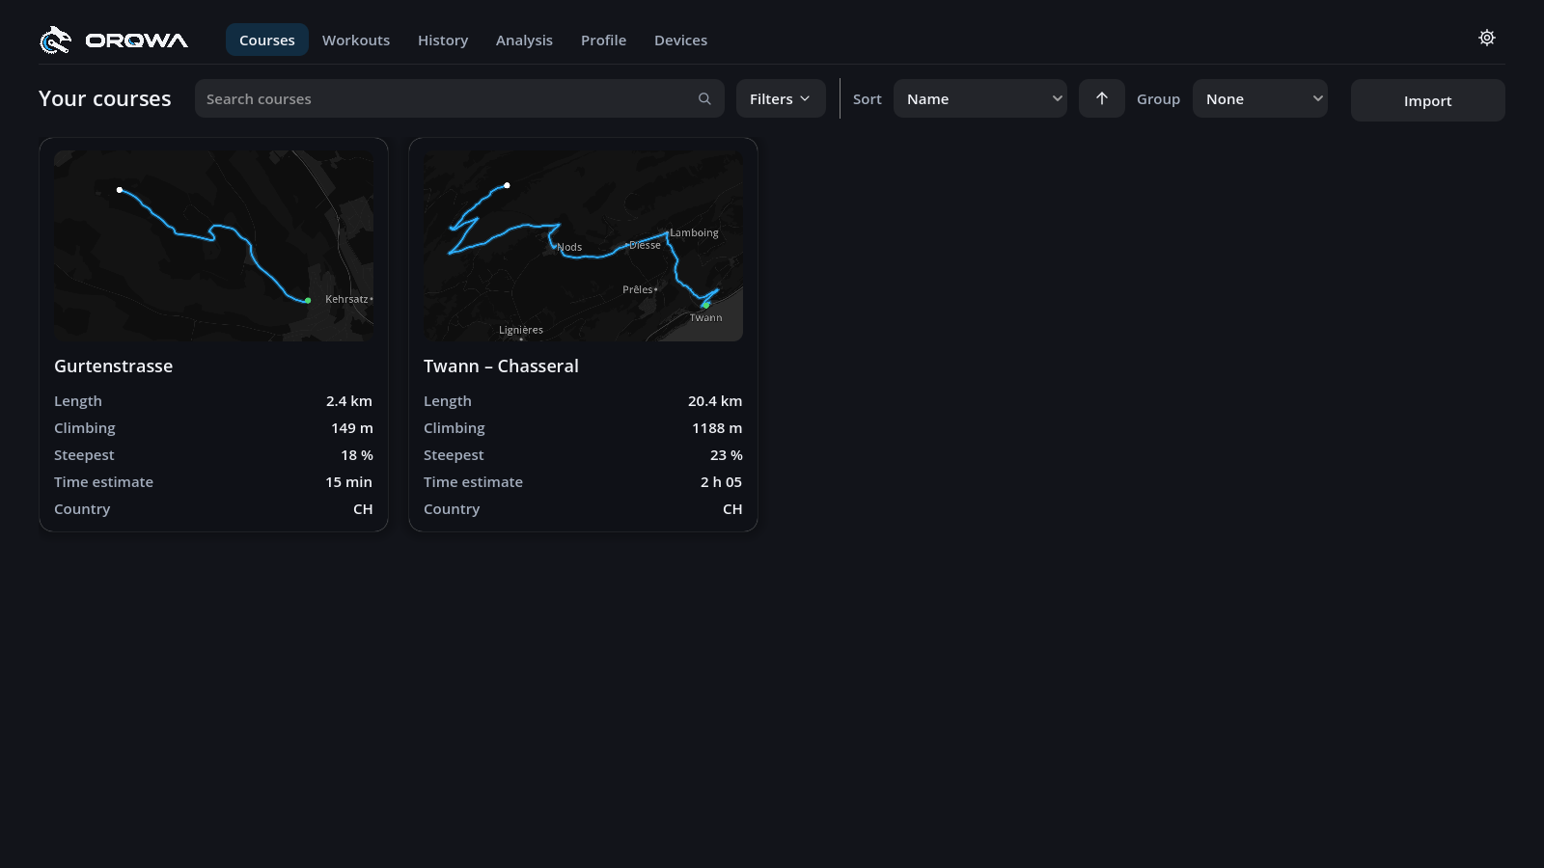
Task: Open the Group None dropdown
Action: click(x=1260, y=98)
